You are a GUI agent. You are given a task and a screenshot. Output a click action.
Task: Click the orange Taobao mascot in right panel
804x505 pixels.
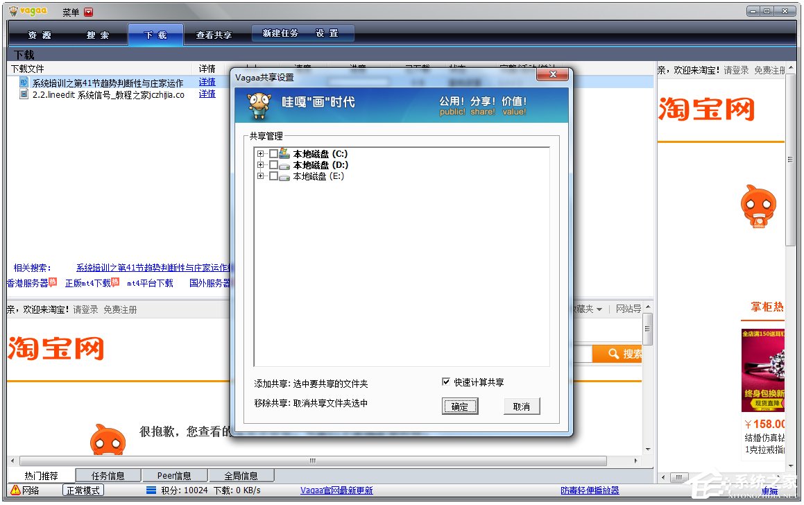[x=758, y=207]
